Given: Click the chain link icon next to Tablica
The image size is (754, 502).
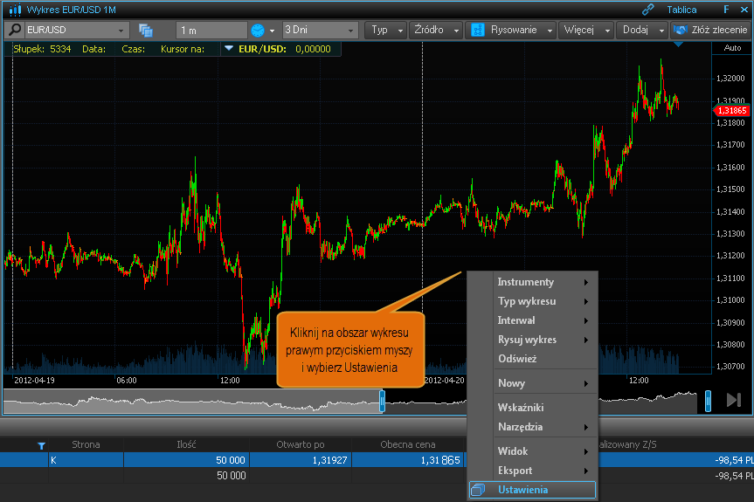Looking at the screenshot, I should click(x=647, y=9).
